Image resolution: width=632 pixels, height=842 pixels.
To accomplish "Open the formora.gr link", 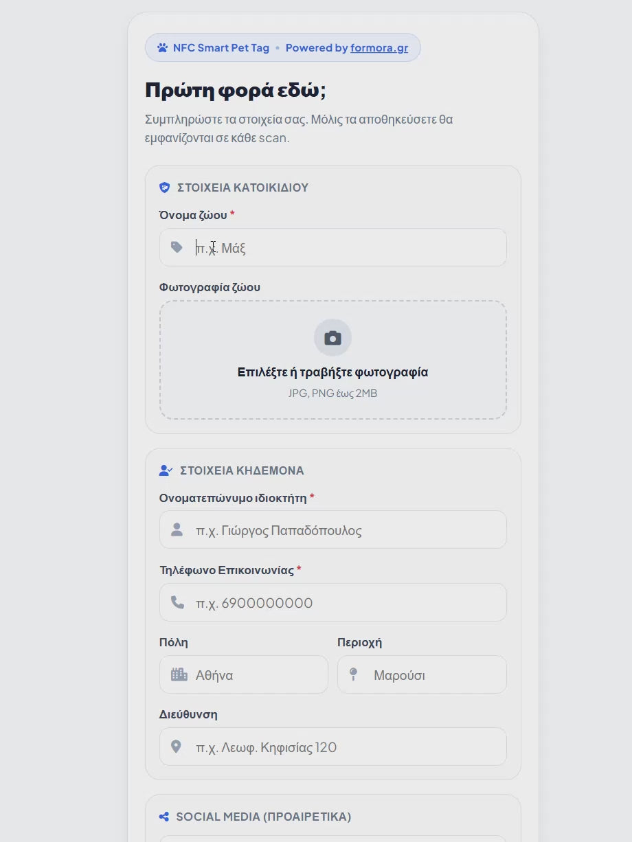I will click(x=379, y=48).
